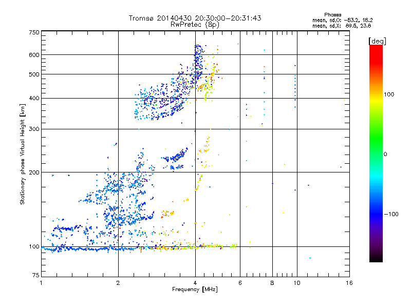Screen dimensions: 411x308
Task: Click the '8' x-axis tick label
Action: (272, 283)
